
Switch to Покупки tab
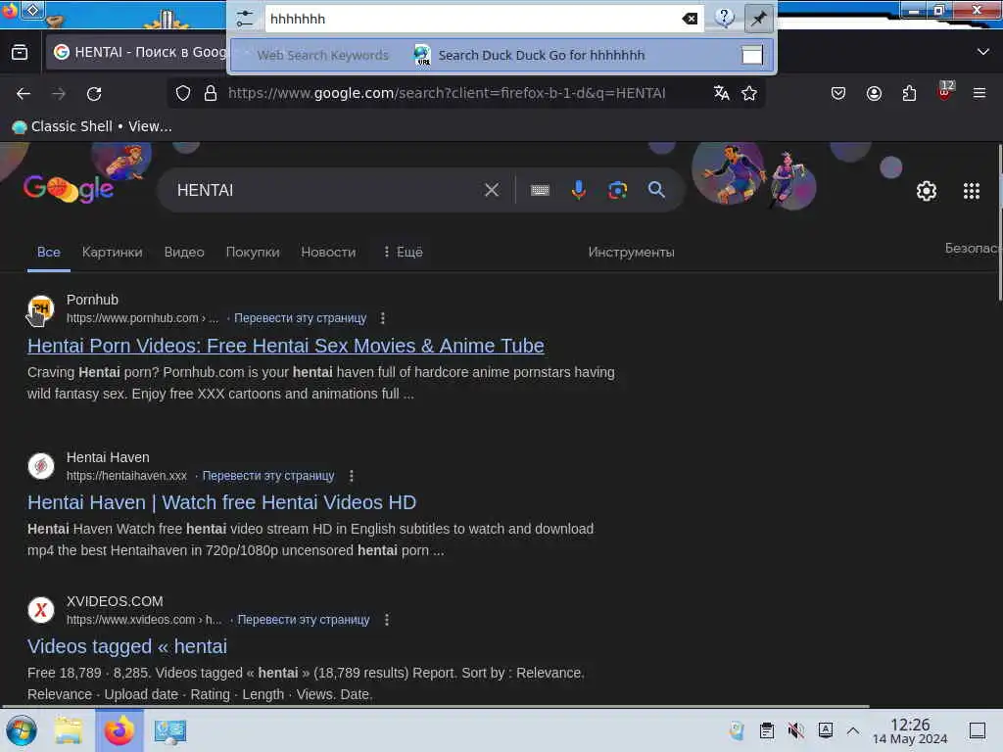pyautogui.click(x=253, y=252)
